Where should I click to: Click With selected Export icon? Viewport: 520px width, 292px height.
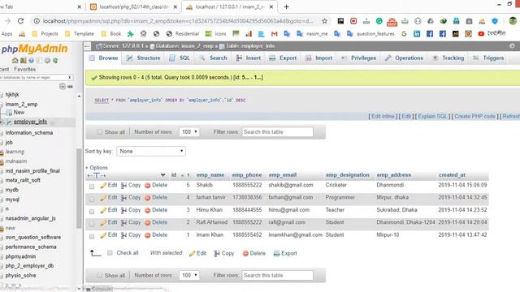click(x=276, y=254)
